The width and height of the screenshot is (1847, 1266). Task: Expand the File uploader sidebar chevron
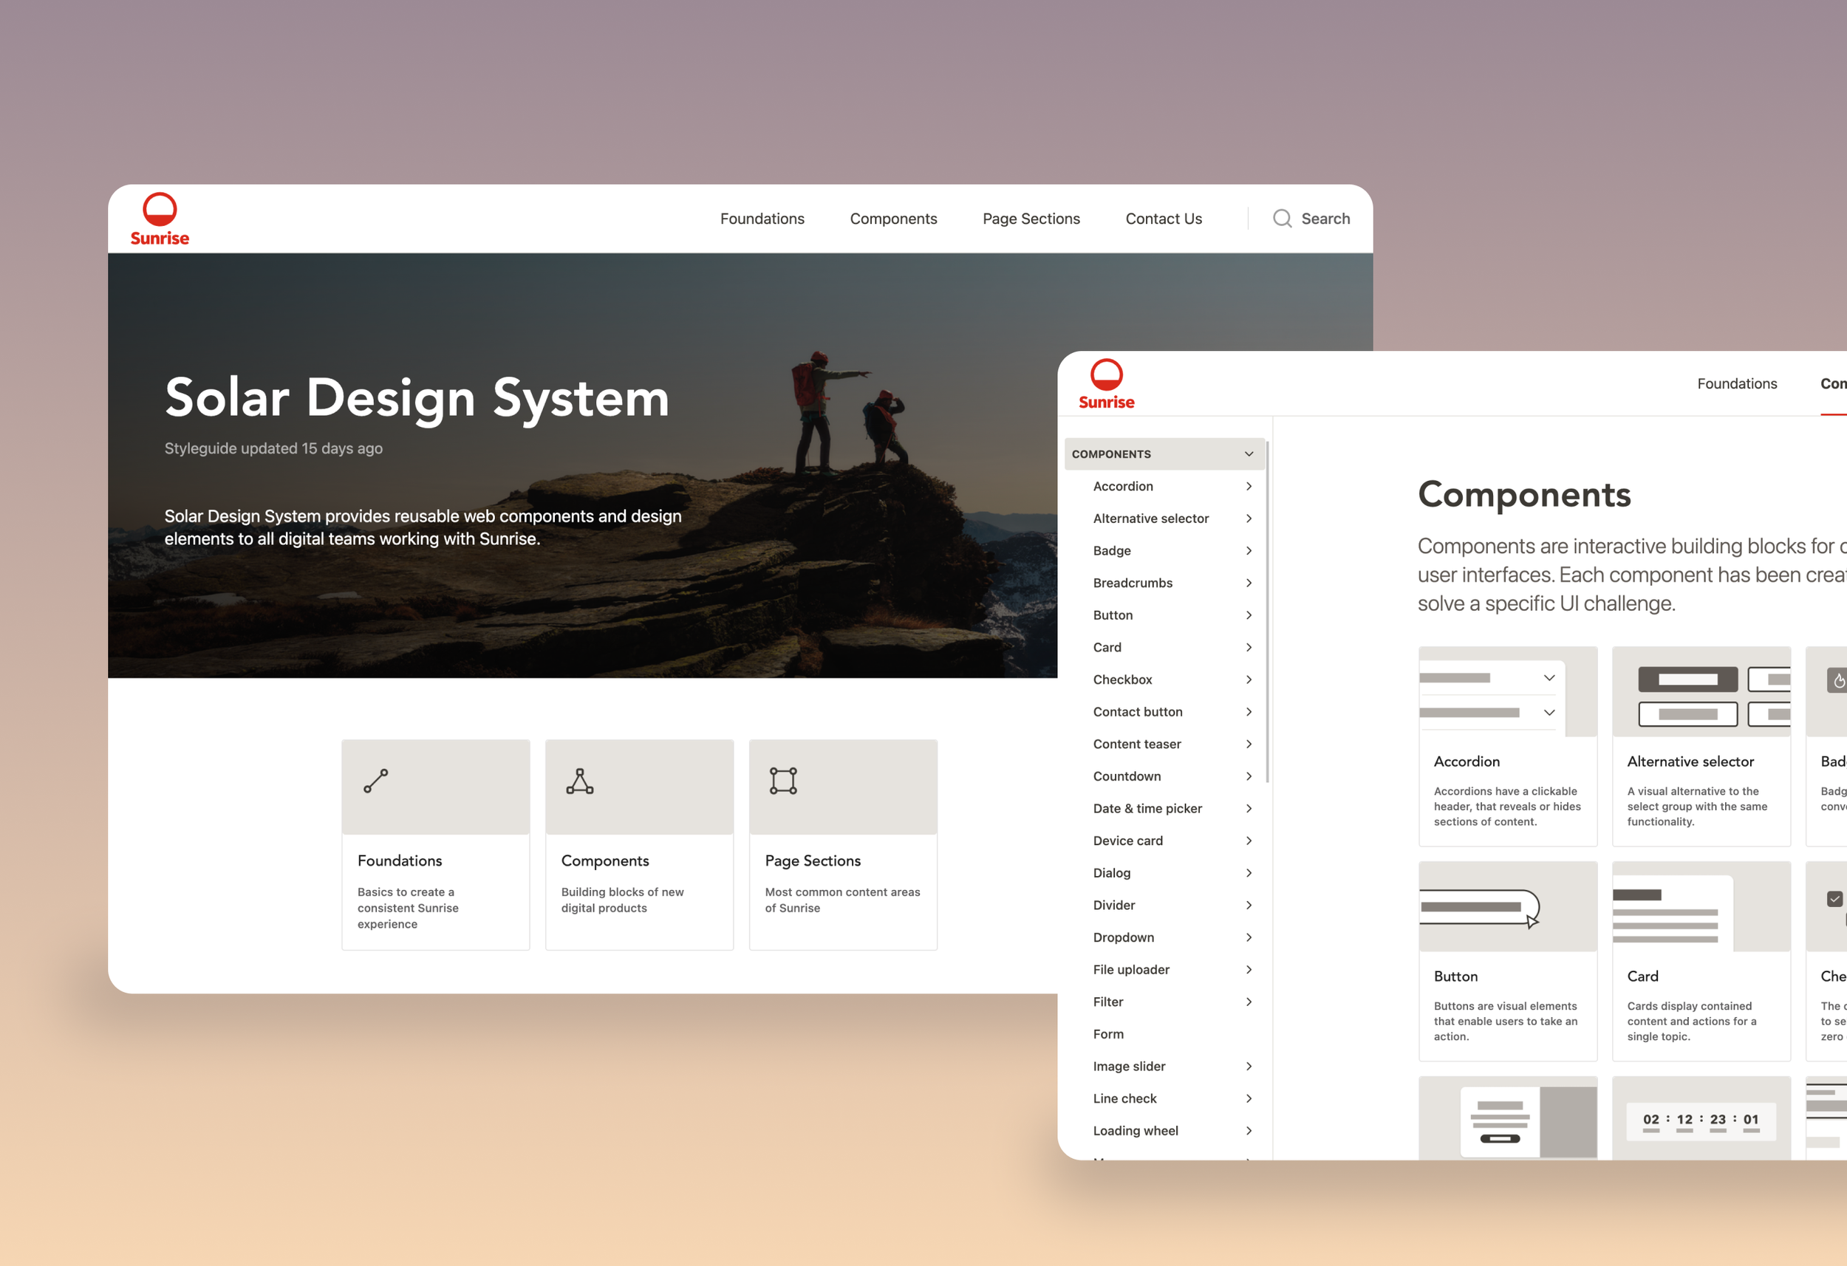tap(1249, 970)
